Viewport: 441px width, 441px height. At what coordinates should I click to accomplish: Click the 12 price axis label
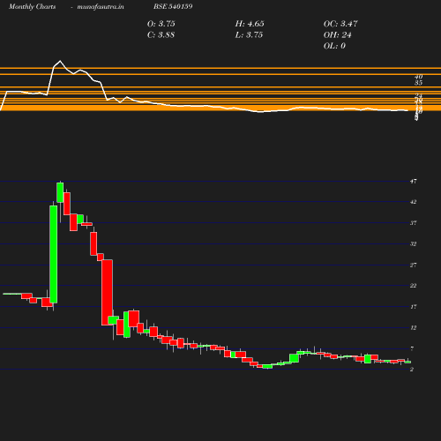click(413, 327)
